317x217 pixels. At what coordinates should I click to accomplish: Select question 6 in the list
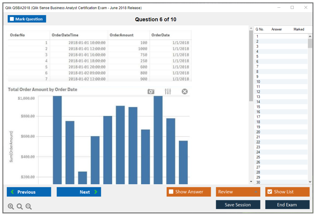pyautogui.click(x=257, y=61)
